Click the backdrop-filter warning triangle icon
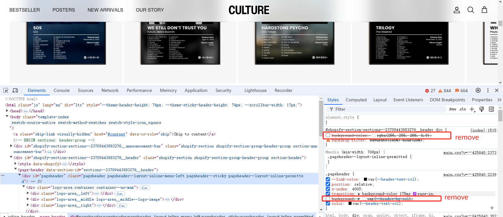 (x=328, y=140)
